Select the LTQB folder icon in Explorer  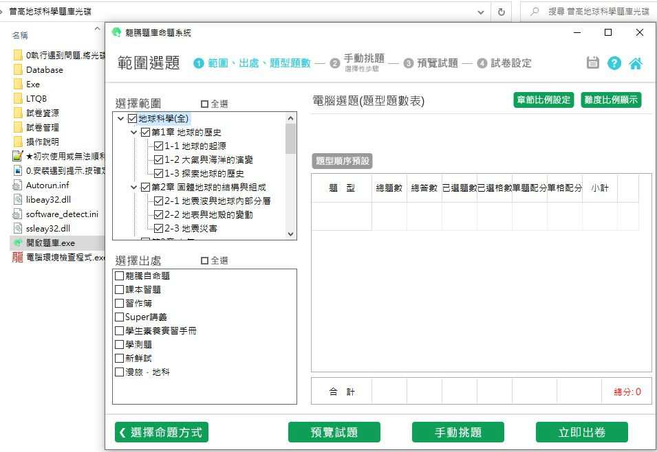(18, 99)
